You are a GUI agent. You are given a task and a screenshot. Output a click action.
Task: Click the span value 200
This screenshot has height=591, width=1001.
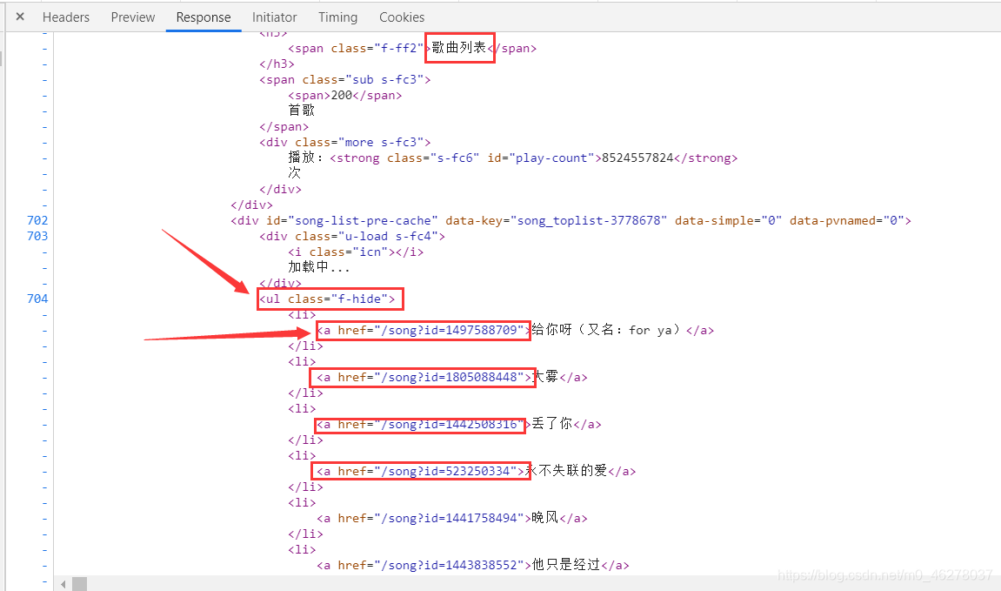[x=342, y=95]
